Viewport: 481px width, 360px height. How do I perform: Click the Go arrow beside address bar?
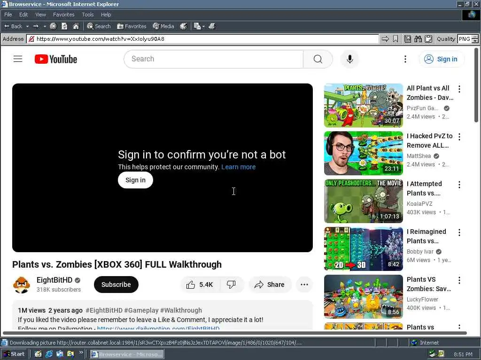coord(385,39)
